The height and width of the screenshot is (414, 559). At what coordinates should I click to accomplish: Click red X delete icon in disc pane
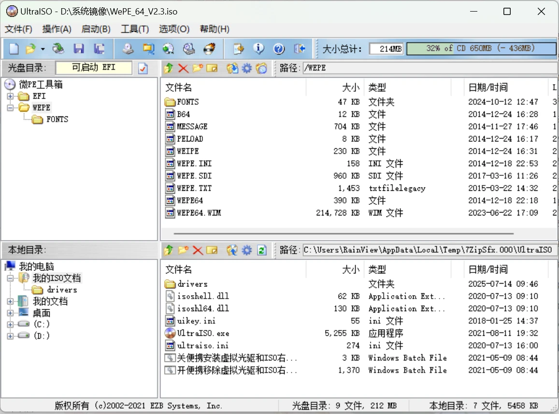(183, 69)
